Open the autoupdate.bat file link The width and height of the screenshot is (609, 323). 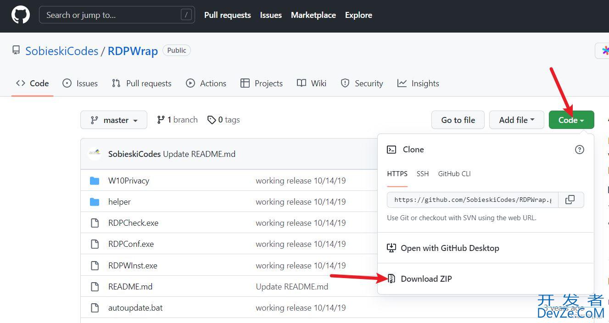click(x=135, y=308)
